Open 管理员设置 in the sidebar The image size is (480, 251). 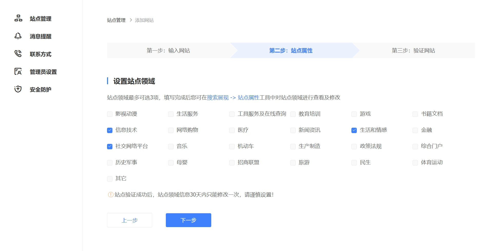point(43,72)
